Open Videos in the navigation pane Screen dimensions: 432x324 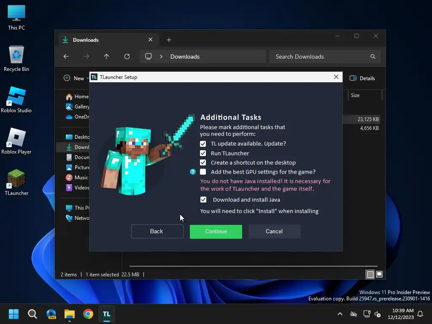tap(77, 188)
